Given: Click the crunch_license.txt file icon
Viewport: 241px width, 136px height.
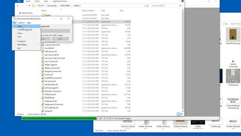Looking at the screenshot, I should pos(43,45).
